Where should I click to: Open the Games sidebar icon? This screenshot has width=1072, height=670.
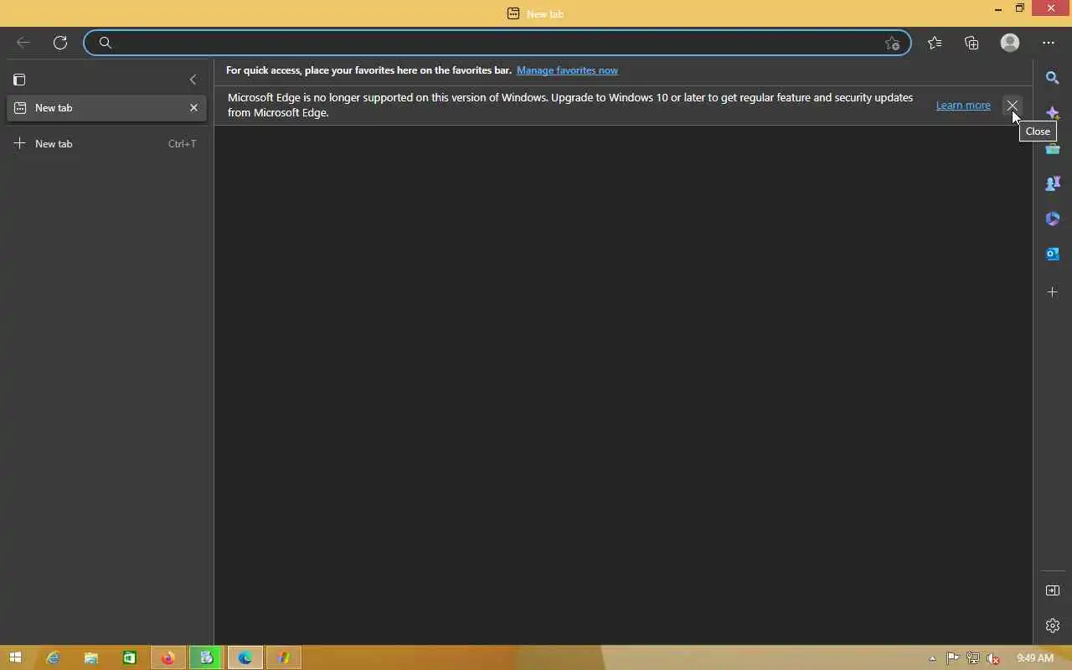(1053, 183)
